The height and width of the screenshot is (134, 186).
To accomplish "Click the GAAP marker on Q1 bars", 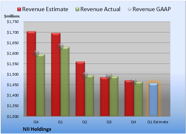I will point(60,46).
